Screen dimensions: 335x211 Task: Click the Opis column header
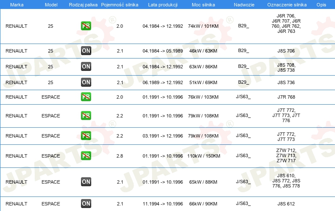[x=321, y=5]
